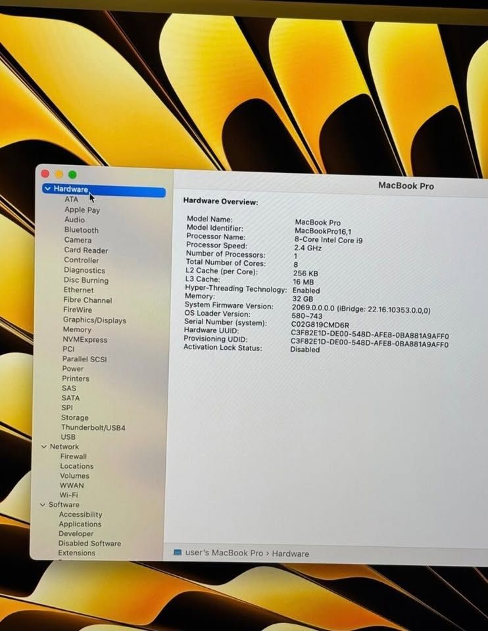Select the Hardware category in sidebar
The width and height of the screenshot is (488, 631).
coord(104,189)
